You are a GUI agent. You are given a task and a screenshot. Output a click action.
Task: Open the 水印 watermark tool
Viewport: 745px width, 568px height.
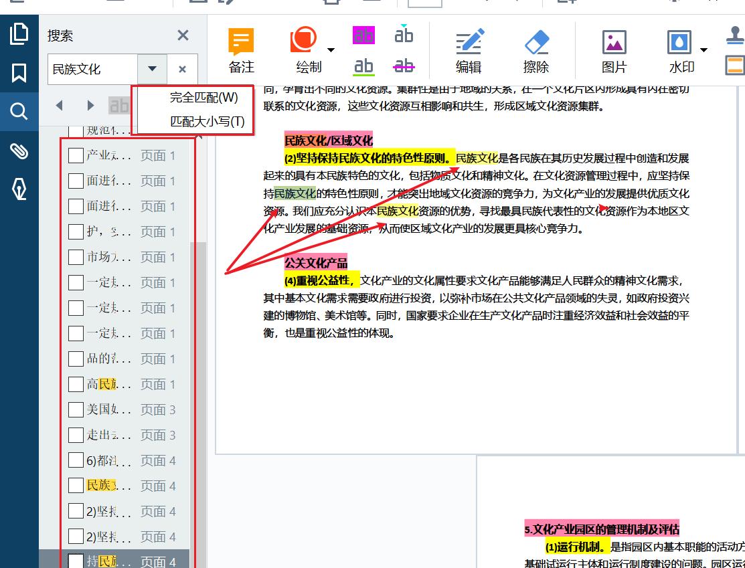click(x=681, y=50)
